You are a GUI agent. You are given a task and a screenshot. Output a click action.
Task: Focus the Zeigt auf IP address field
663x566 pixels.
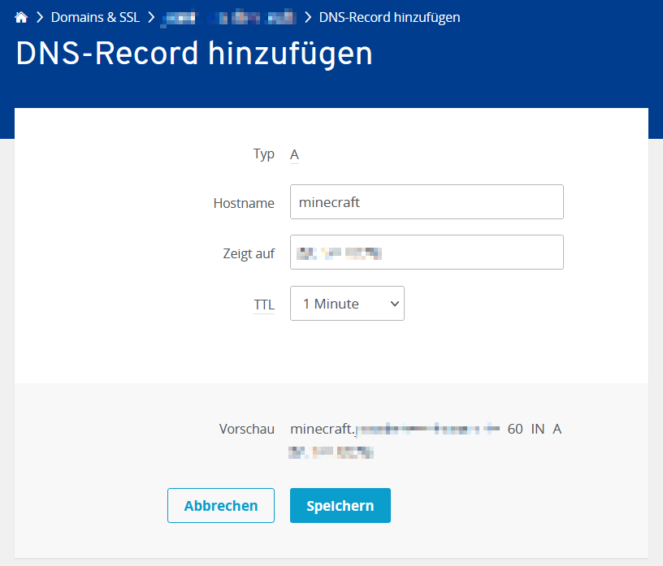click(427, 253)
